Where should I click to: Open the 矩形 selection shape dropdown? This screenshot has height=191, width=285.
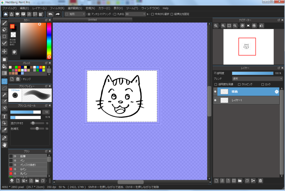point(75,14)
